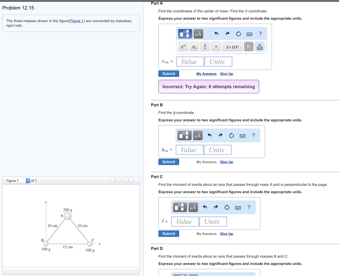
Task: Insert fraction a/b template in Part A
Action: click(x=205, y=46)
